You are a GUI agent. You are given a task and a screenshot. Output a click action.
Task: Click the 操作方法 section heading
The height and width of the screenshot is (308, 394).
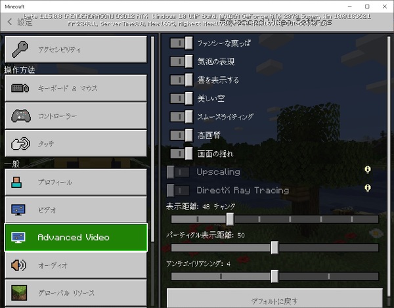click(20, 70)
